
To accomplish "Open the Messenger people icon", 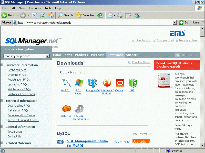I will click(137, 15).
